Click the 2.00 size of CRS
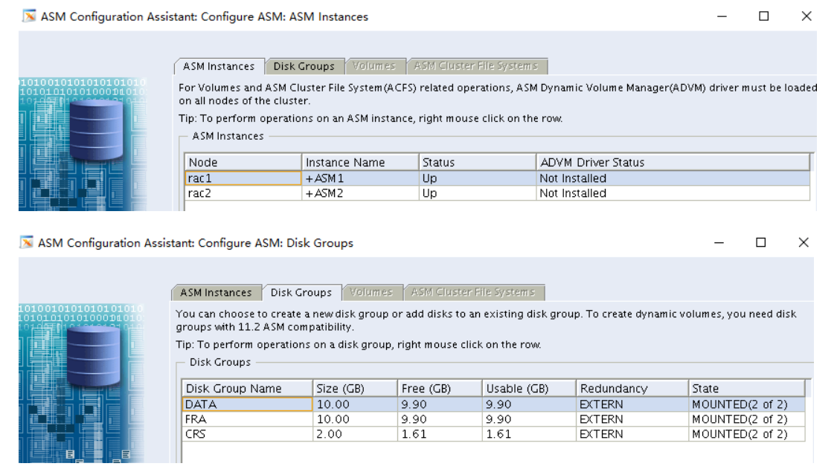837x475 pixels. click(x=356, y=434)
